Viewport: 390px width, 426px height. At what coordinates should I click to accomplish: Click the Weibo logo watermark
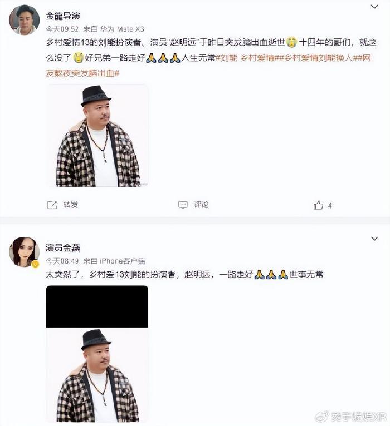pos(321,417)
